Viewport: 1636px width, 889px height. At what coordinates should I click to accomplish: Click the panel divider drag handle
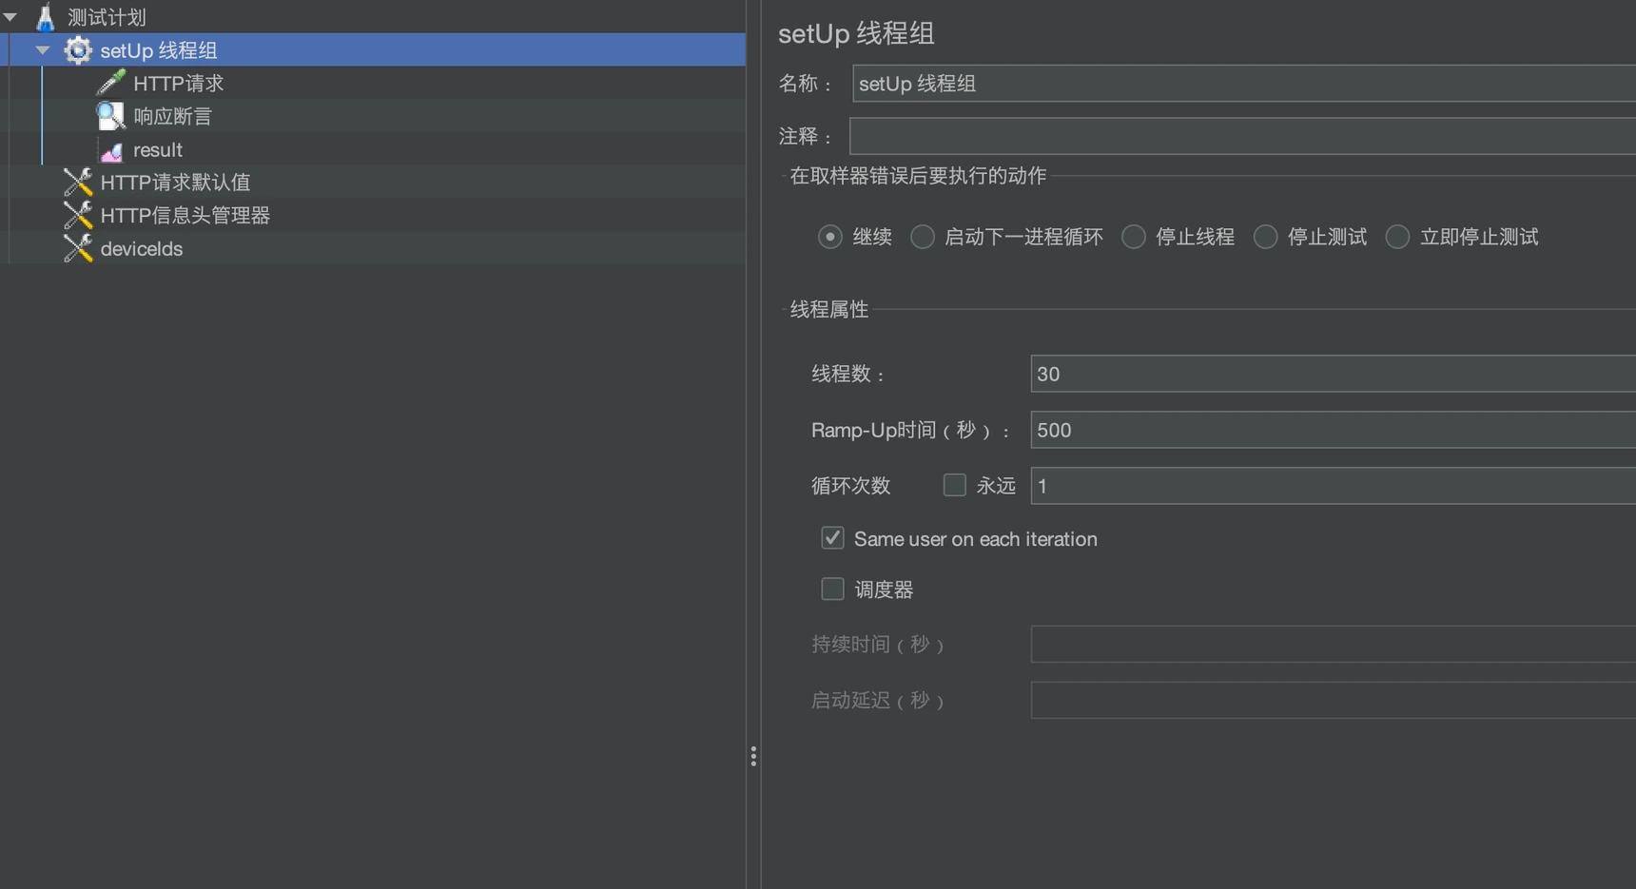point(753,756)
